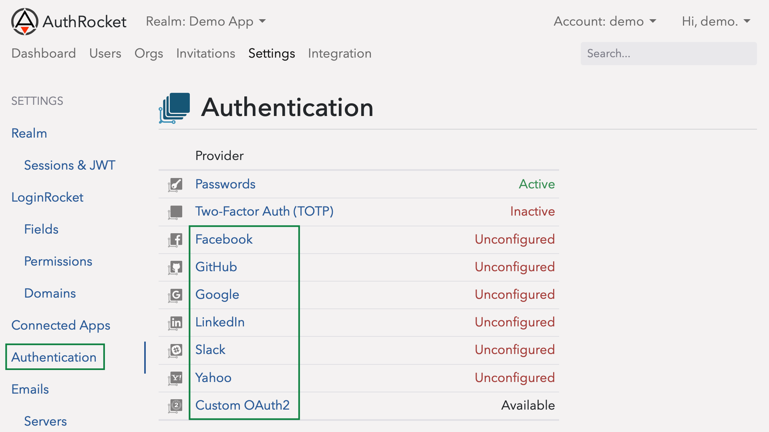This screenshot has width=769, height=432.
Task: Click the Yahoo authentication provider icon
Action: point(175,378)
